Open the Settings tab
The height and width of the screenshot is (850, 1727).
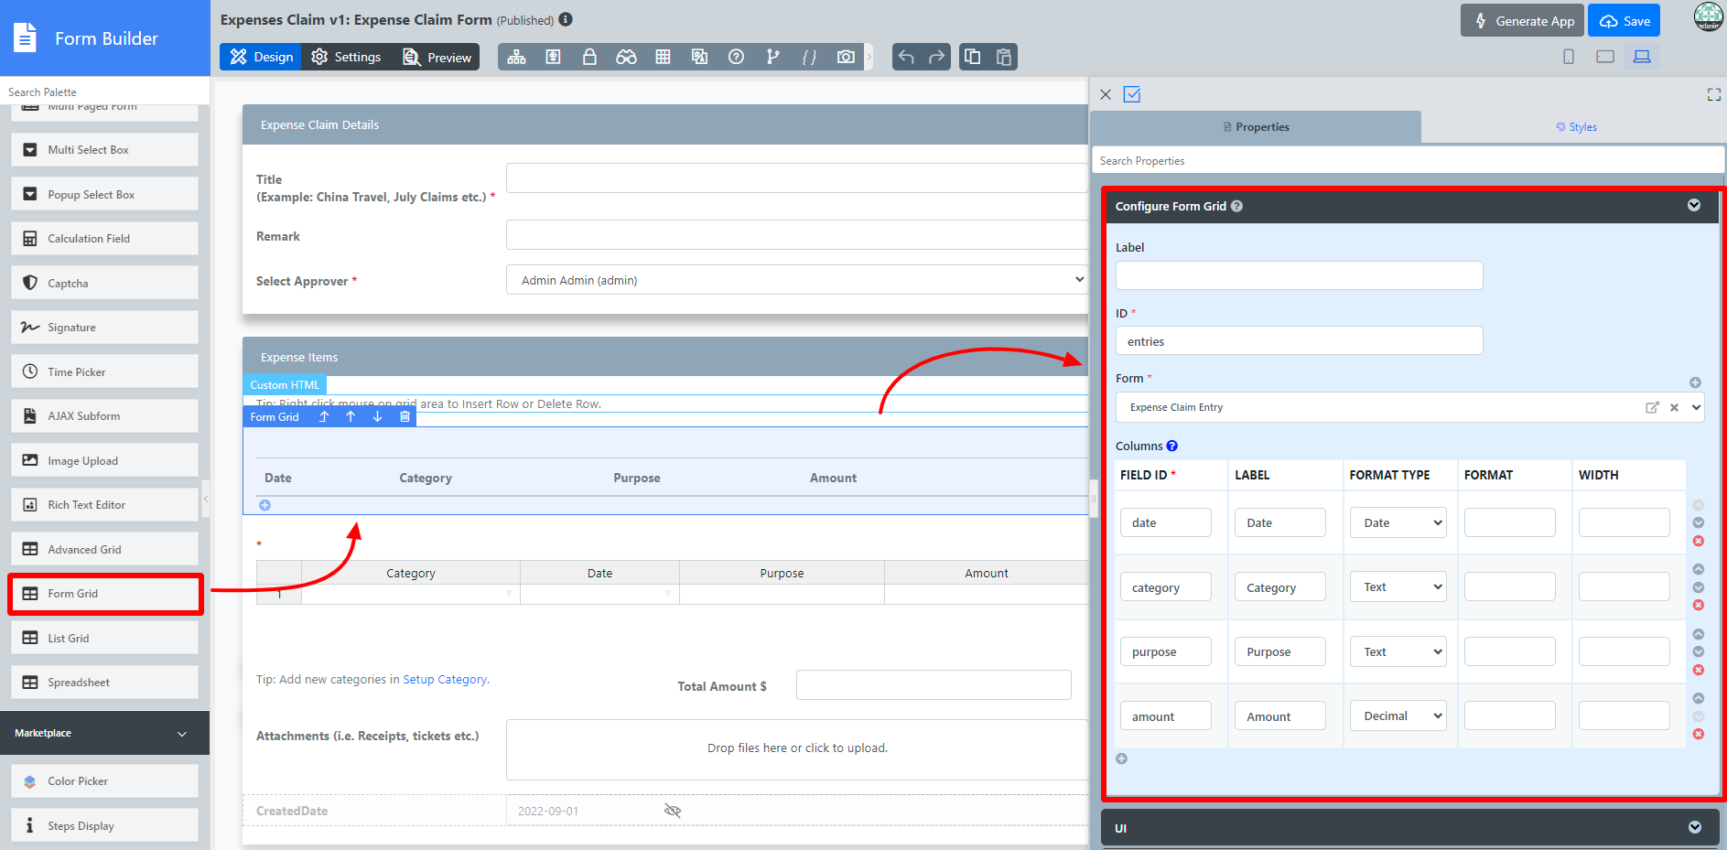(x=346, y=57)
